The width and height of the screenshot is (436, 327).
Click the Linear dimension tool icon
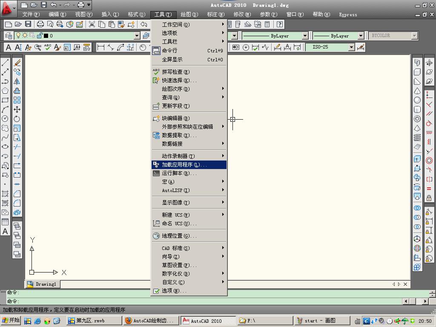click(x=101, y=47)
